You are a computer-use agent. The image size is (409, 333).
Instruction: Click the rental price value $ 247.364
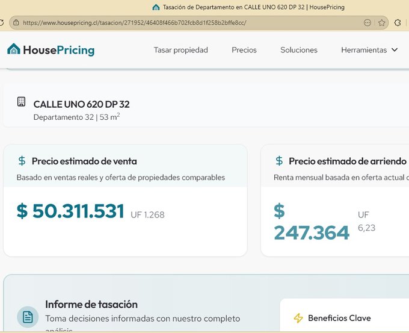(311, 222)
